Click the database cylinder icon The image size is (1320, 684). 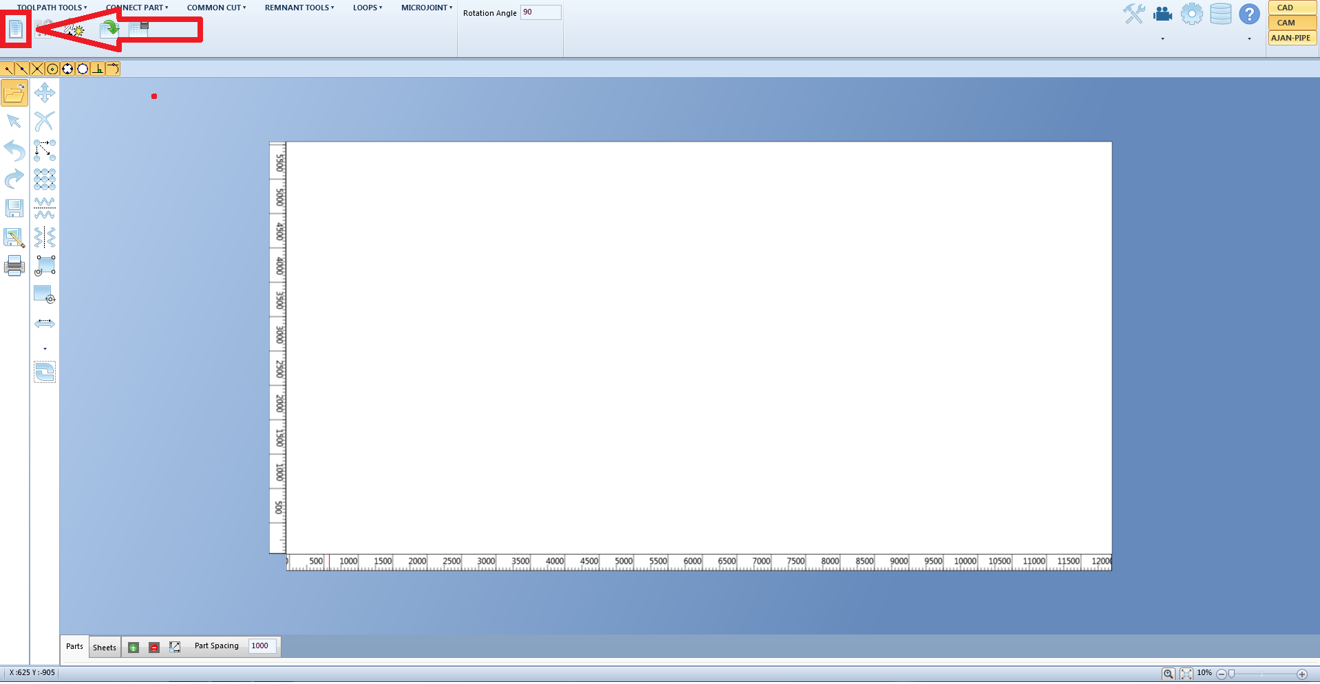(x=1220, y=14)
